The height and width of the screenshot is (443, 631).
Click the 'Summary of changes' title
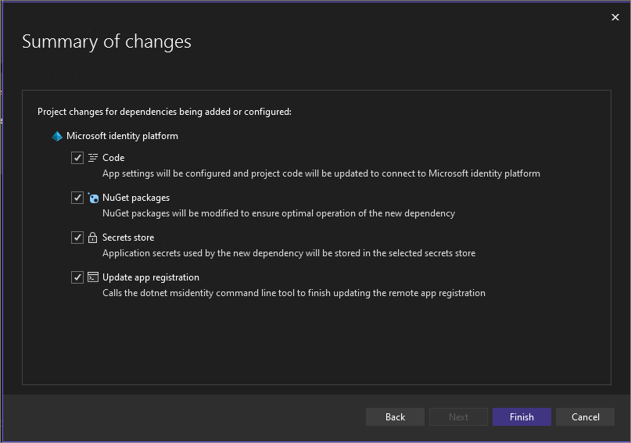tap(106, 41)
